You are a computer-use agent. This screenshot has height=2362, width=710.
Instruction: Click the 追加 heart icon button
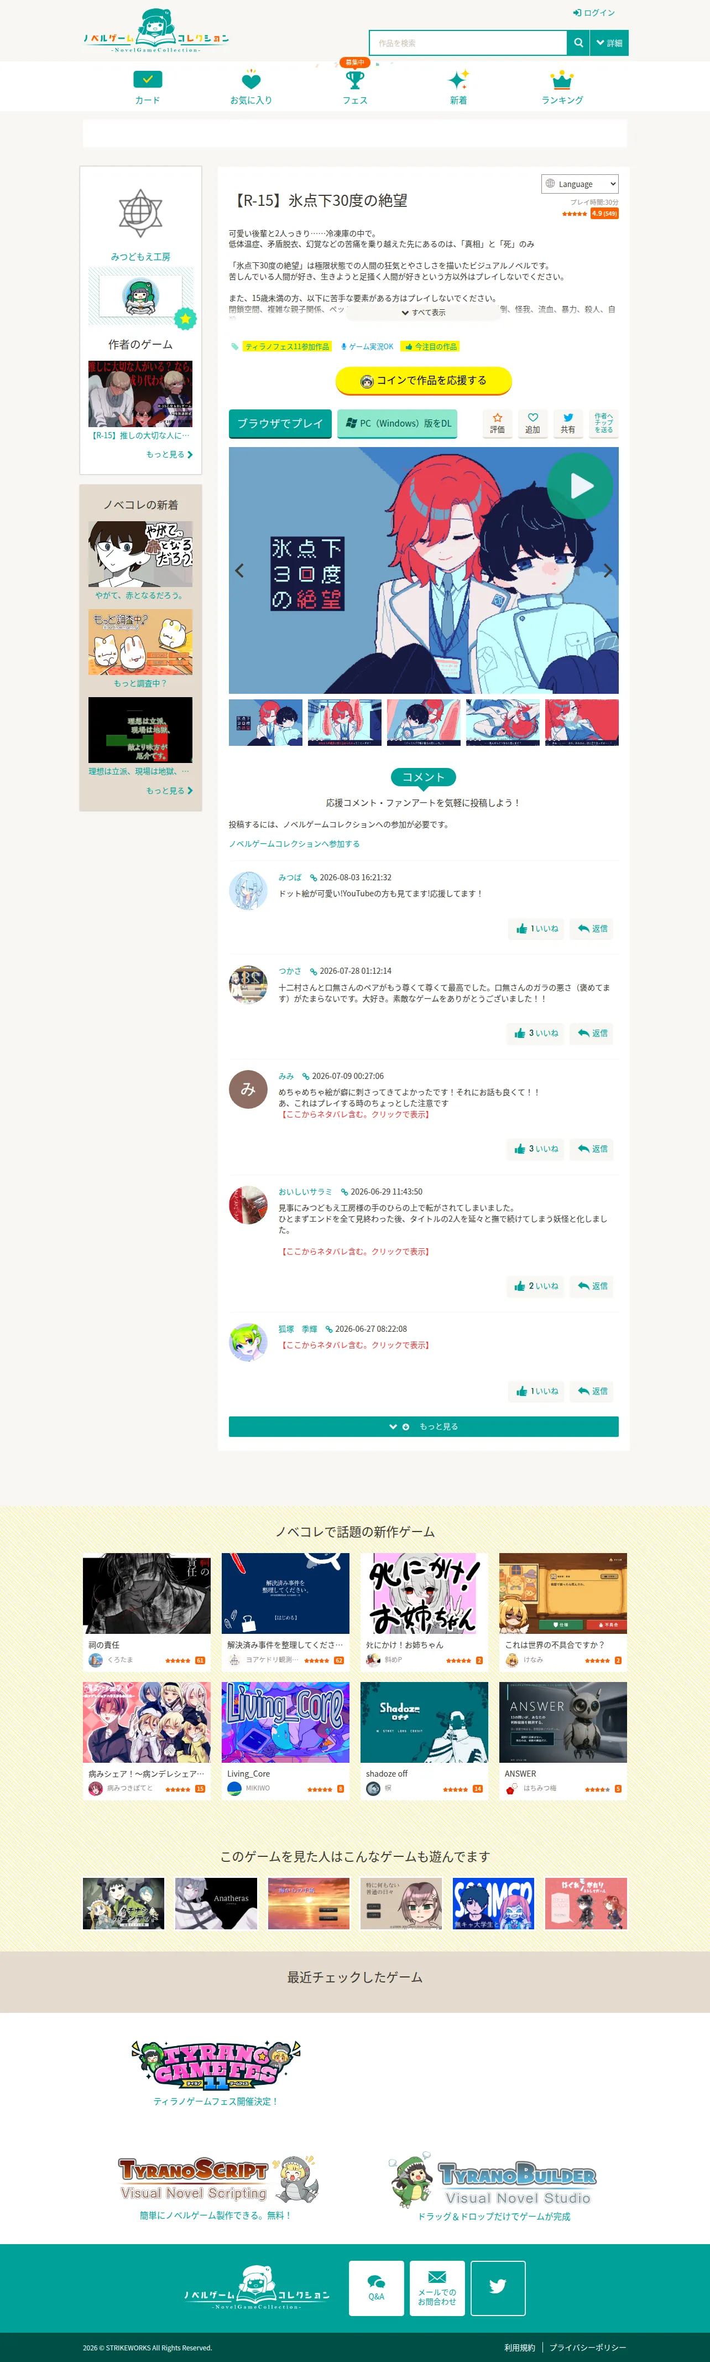(532, 423)
